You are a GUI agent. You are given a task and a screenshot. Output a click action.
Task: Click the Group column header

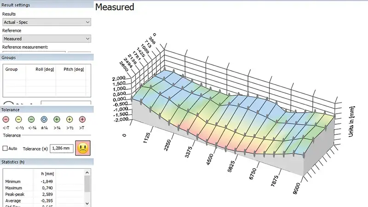pos(11,69)
